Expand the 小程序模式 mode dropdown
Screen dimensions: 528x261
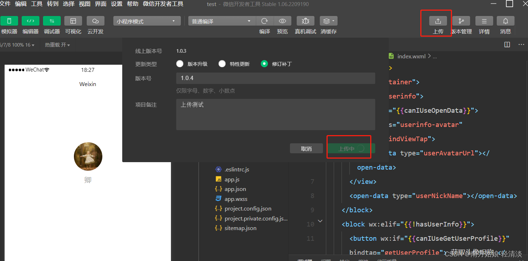click(x=147, y=21)
